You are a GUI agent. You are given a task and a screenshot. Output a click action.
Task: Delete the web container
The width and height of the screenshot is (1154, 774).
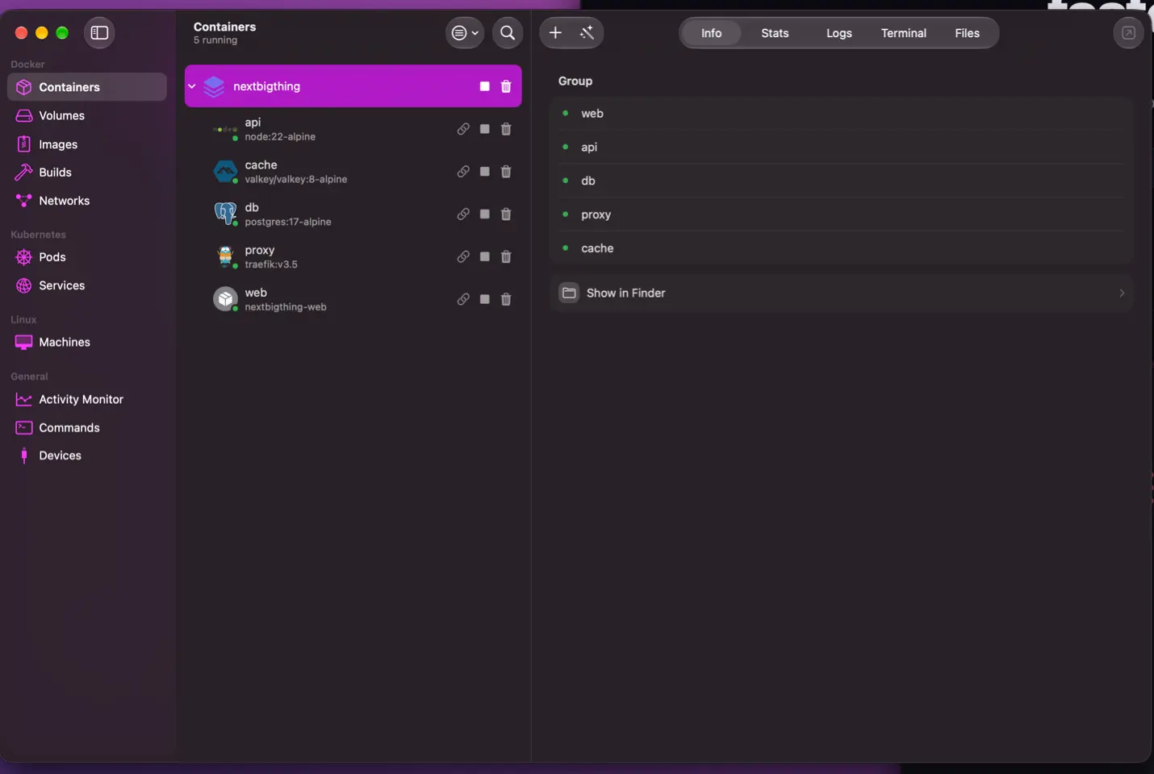point(506,299)
